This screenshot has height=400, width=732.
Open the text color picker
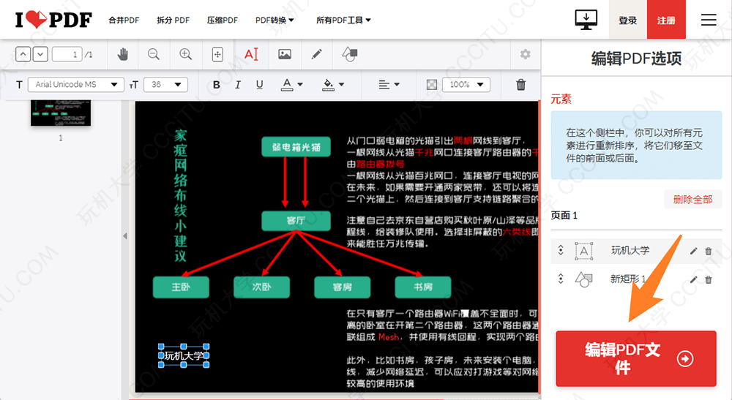(292, 85)
